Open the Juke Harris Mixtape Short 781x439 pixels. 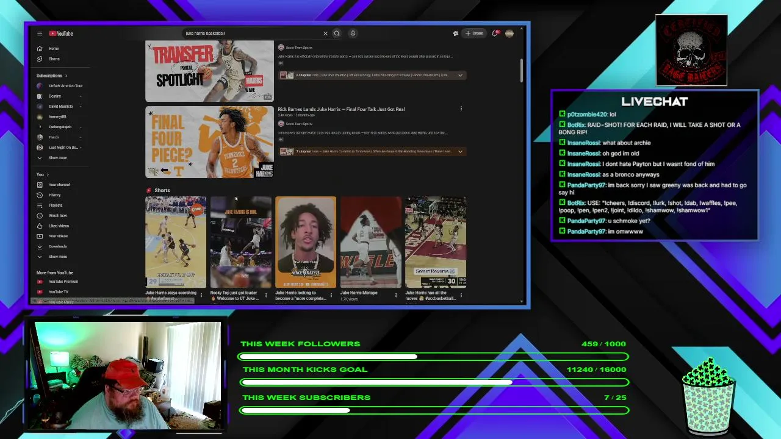pyautogui.click(x=371, y=242)
